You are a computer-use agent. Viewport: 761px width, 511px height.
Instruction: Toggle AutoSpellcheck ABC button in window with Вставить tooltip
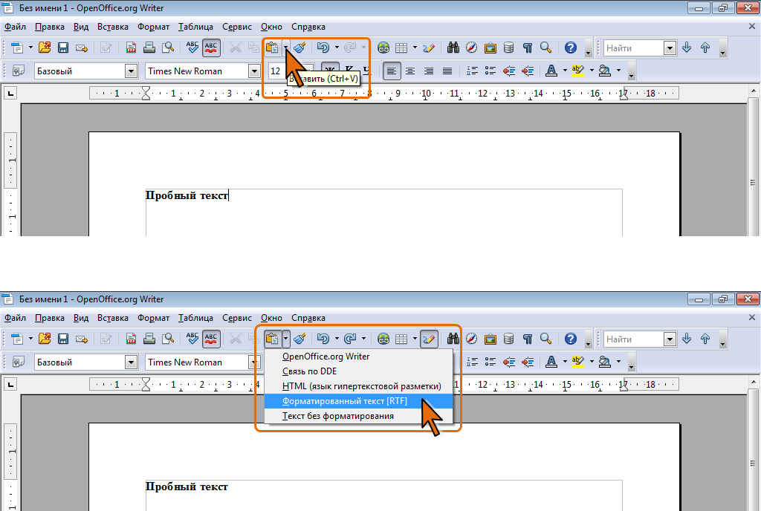(211, 48)
